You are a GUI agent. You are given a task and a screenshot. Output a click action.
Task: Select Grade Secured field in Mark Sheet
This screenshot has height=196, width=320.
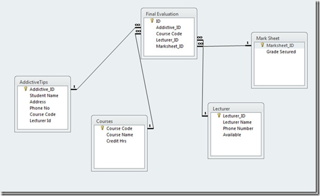tap(281, 52)
